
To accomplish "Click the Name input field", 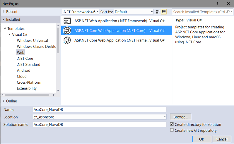I will (100, 109).
